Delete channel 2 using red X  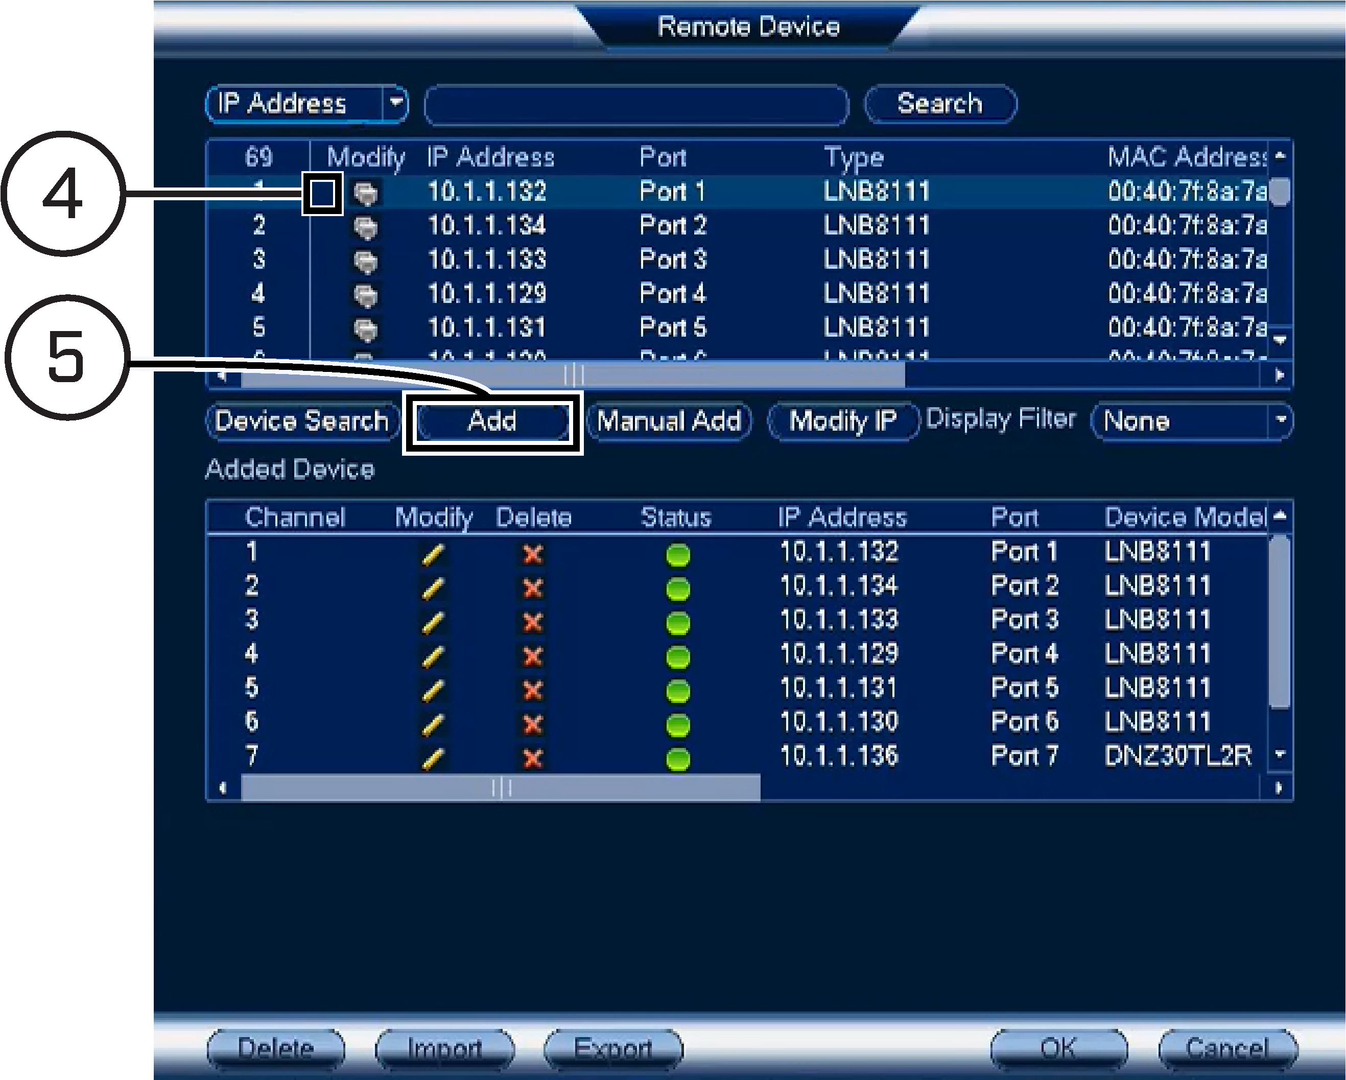533,588
